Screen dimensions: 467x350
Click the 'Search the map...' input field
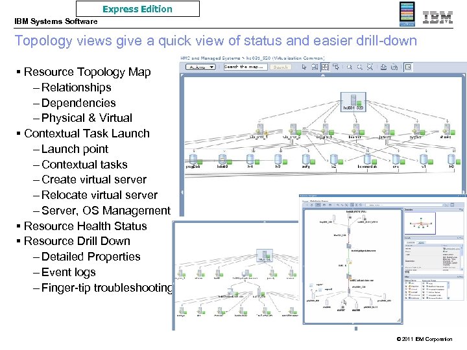(246, 67)
